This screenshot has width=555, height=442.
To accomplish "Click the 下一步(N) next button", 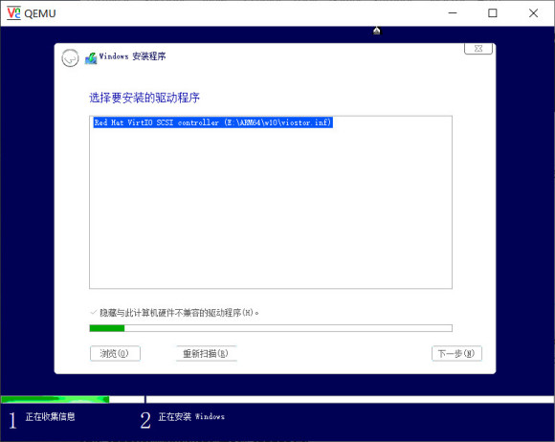I will pyautogui.click(x=456, y=353).
